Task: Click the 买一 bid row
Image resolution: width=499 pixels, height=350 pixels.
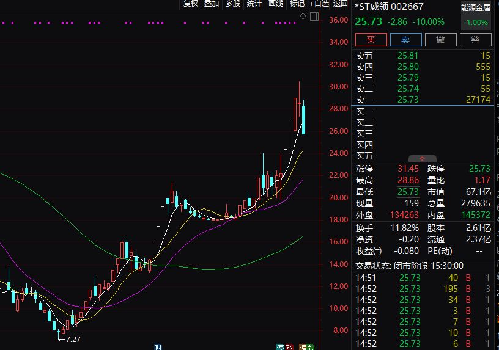Action: (423, 112)
